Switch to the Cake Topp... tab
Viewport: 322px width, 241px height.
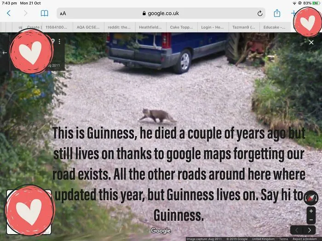[182, 27]
